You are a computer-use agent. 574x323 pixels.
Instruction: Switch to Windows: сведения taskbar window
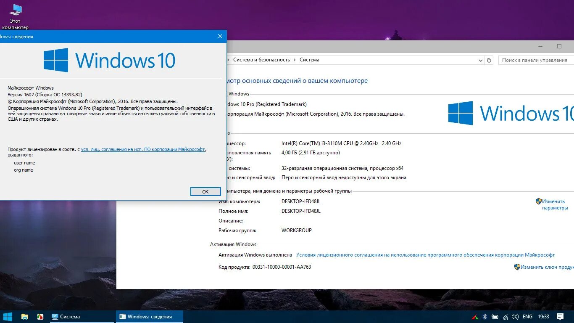point(149,317)
